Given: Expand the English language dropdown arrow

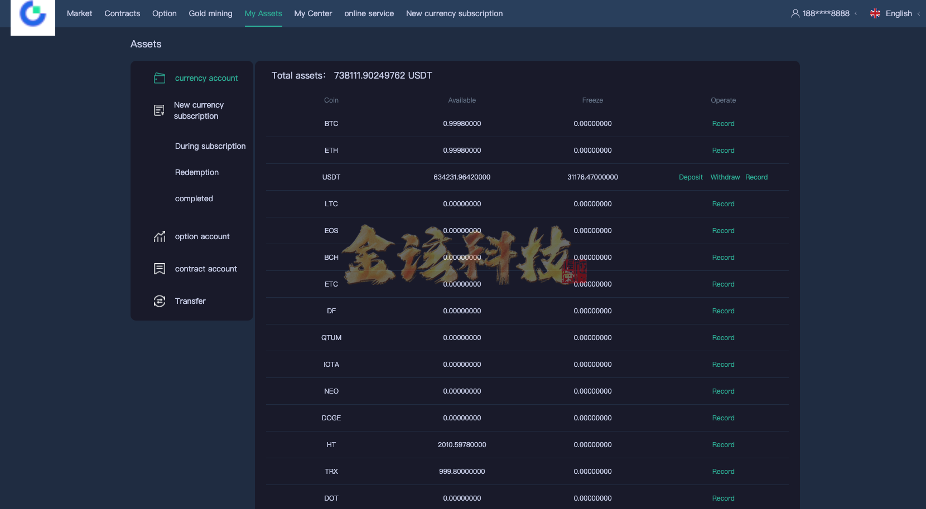Looking at the screenshot, I should [x=919, y=13].
